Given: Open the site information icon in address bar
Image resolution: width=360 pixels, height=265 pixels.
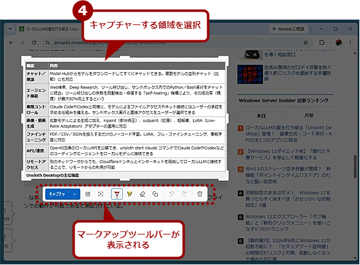Looking at the screenshot, I should click(48, 43).
